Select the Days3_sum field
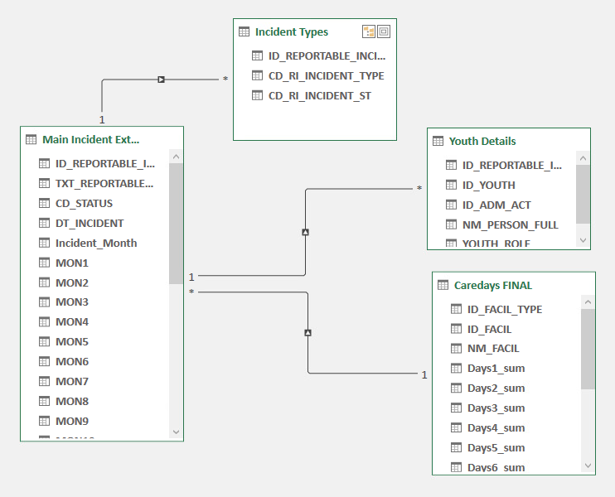Screen dimensions: 615x497 click(496, 408)
